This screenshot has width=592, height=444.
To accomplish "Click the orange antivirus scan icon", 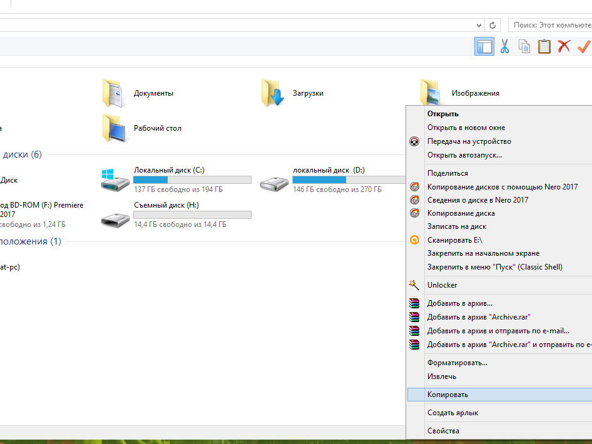I will pyautogui.click(x=414, y=240).
